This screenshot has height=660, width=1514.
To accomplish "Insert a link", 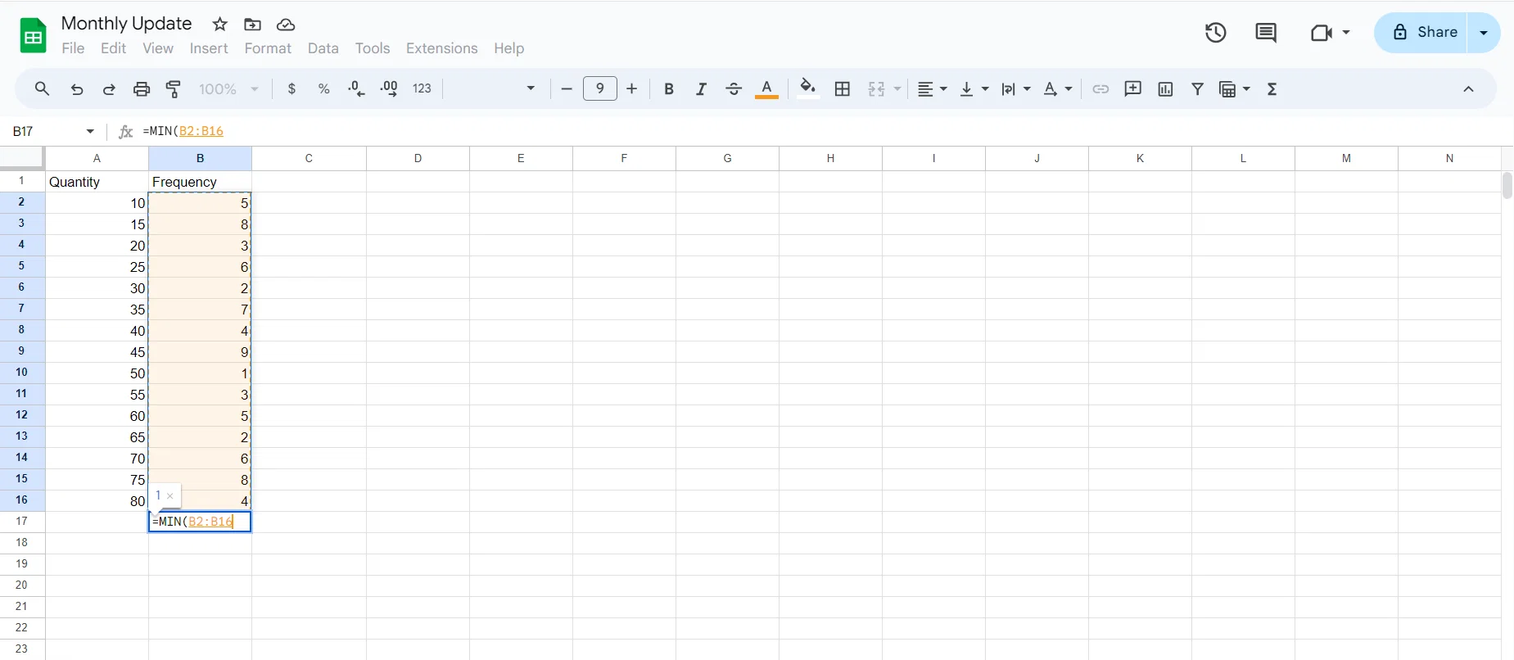I will pyautogui.click(x=1100, y=89).
